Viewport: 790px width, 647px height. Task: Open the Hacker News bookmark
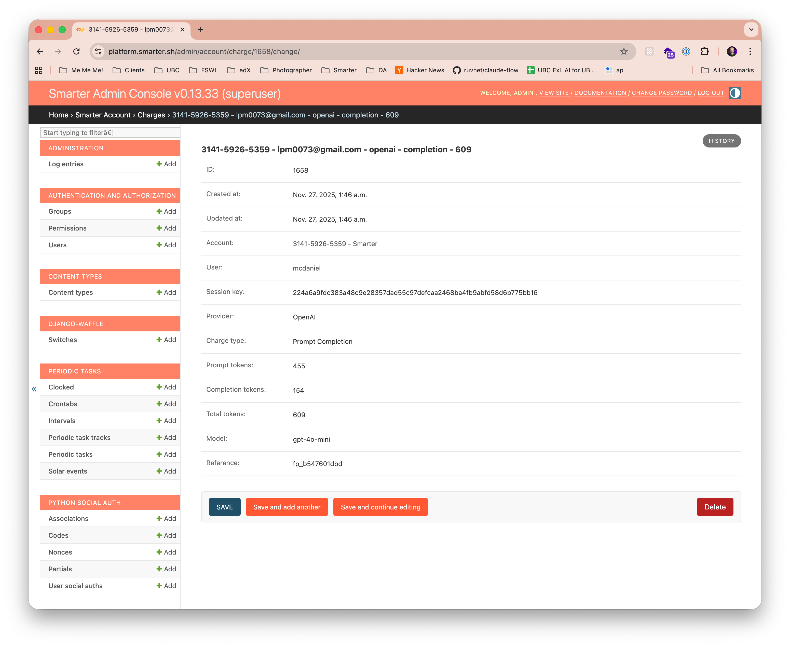point(420,70)
